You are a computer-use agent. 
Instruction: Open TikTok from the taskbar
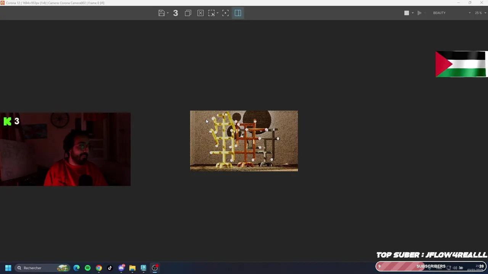click(x=110, y=268)
